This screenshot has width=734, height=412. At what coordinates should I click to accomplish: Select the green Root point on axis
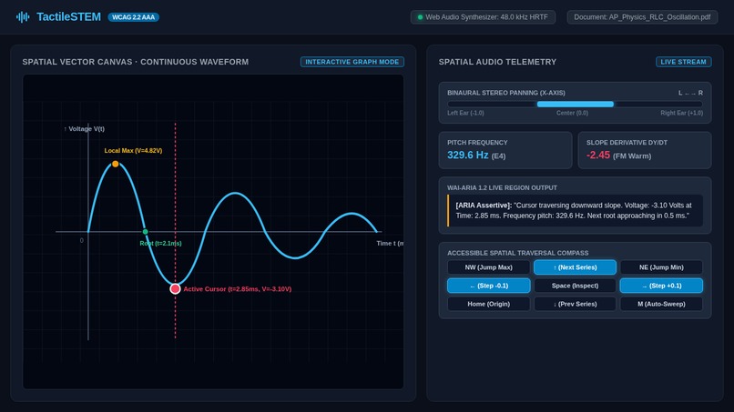coord(145,232)
